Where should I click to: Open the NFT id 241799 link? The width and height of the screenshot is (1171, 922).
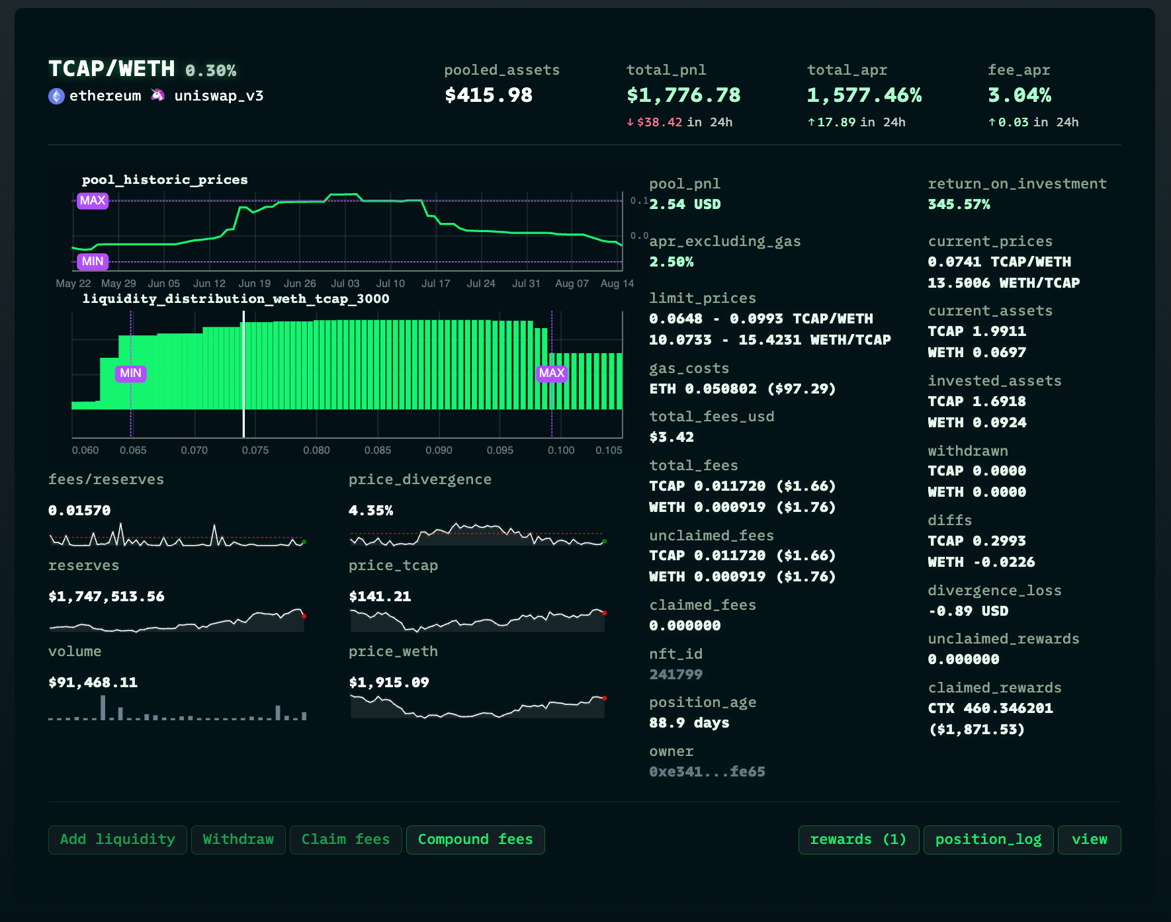pos(675,675)
